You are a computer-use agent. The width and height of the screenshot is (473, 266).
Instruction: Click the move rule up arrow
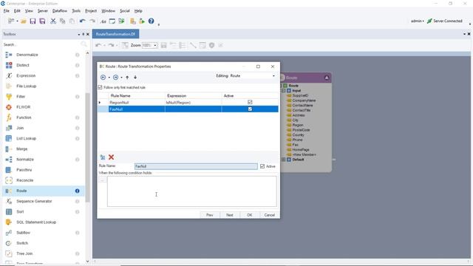click(x=127, y=78)
